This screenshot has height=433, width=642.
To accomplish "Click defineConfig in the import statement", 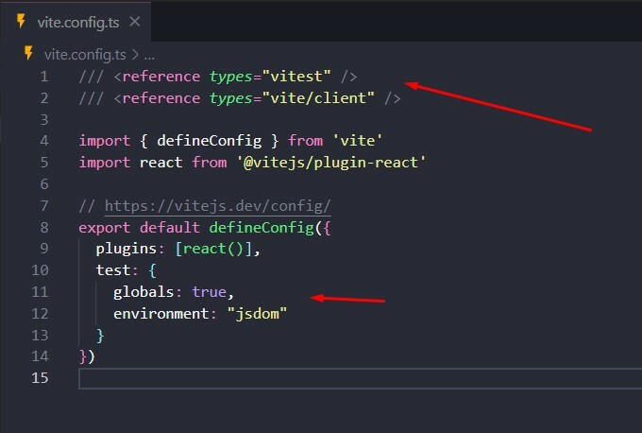I will coord(210,141).
